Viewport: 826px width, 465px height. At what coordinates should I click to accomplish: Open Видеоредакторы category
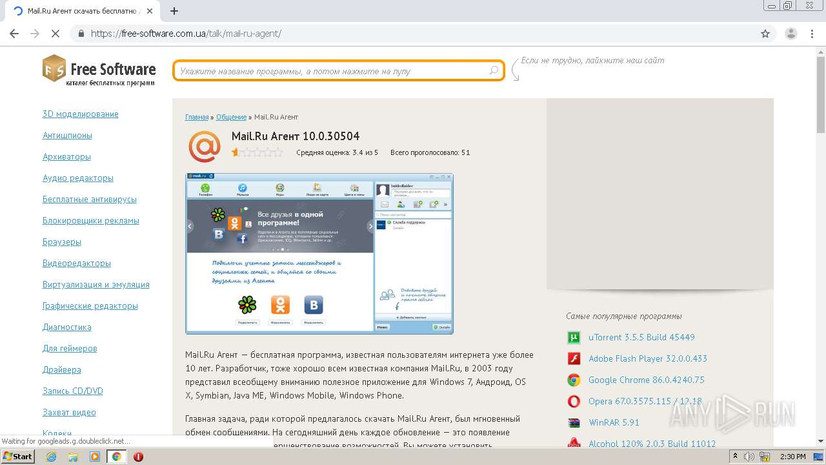(77, 263)
